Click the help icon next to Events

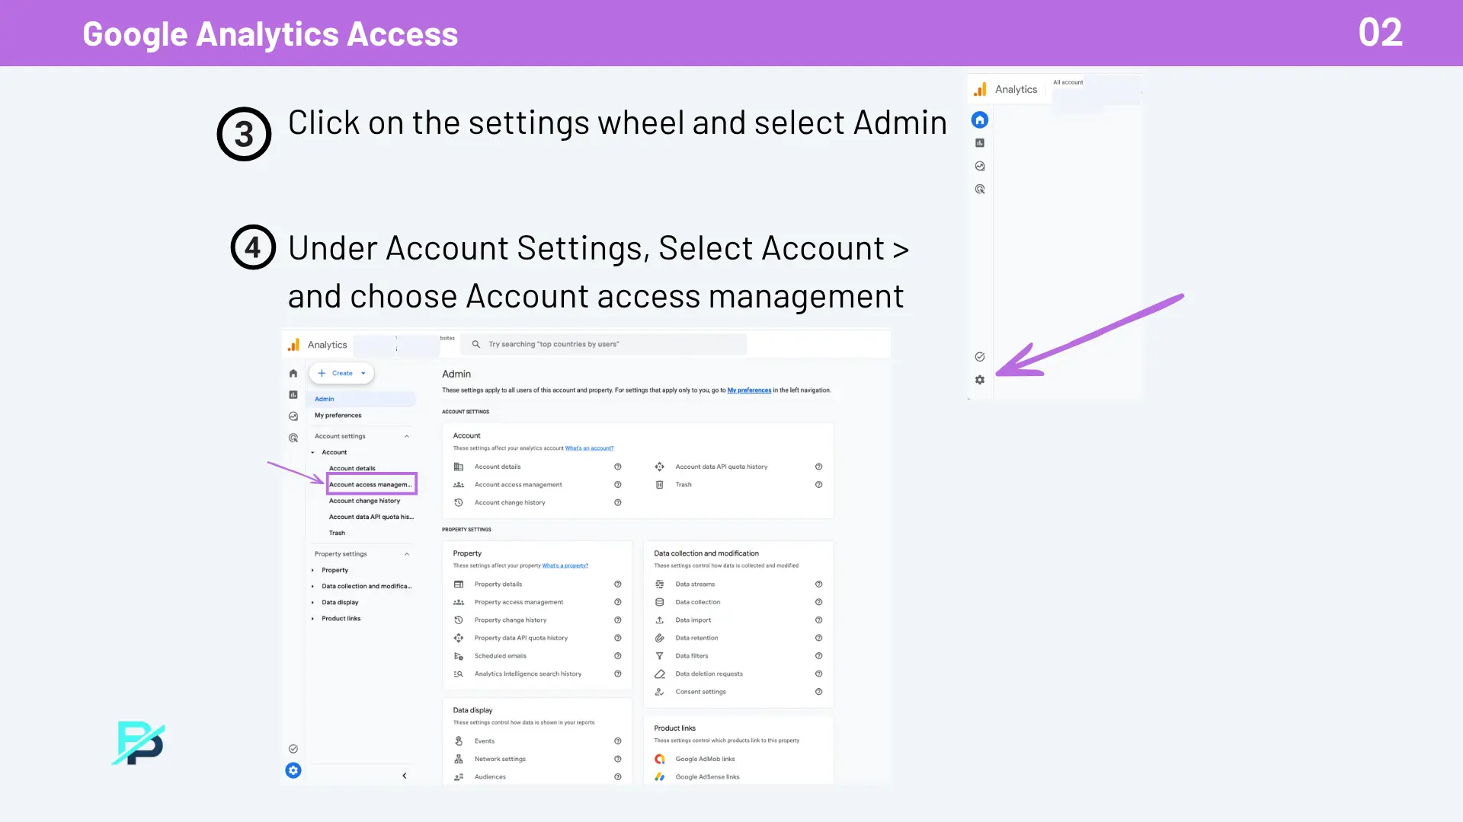click(x=618, y=741)
